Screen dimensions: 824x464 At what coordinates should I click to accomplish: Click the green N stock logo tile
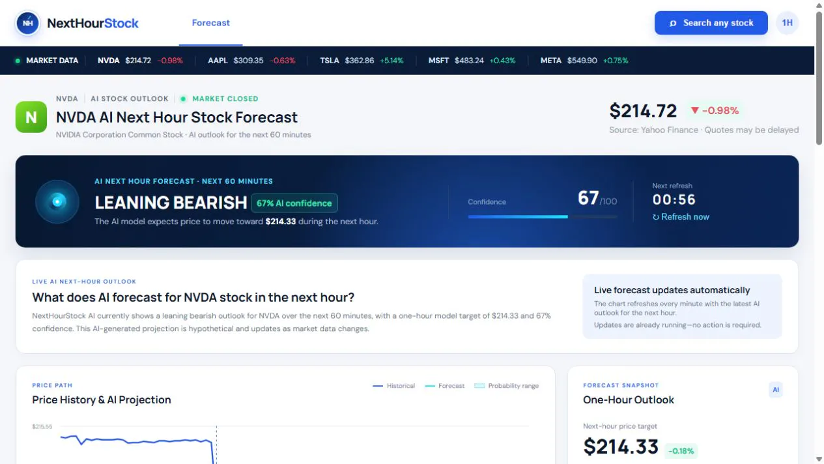(31, 117)
